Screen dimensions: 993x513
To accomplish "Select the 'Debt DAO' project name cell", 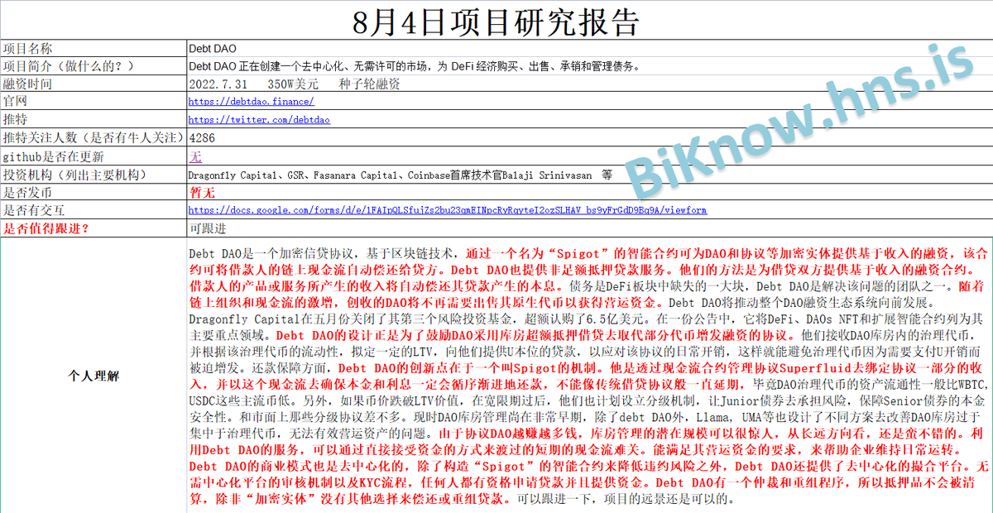I will pyautogui.click(x=589, y=49).
